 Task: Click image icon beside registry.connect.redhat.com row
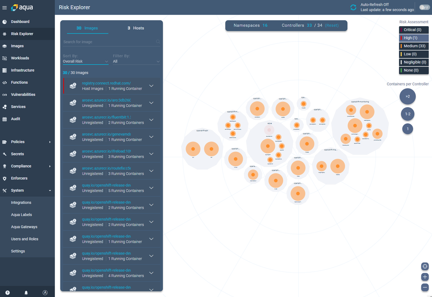(73, 86)
